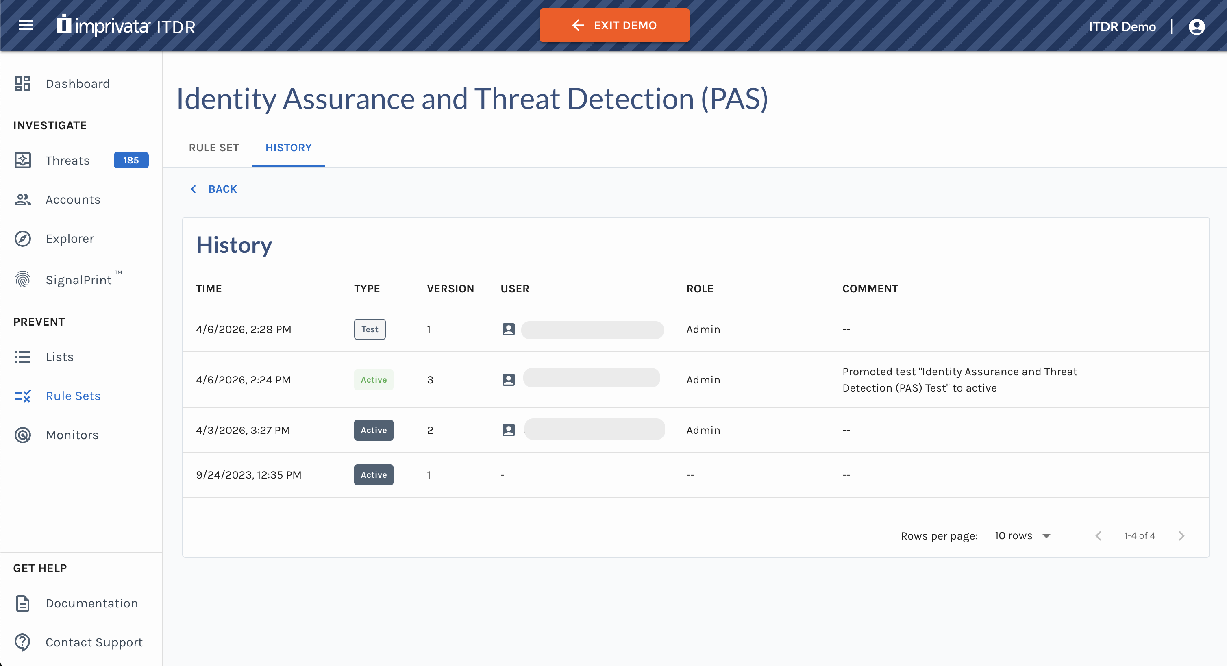Click the Test type badge in first row
Screen dimensions: 1227x666
tap(370, 329)
